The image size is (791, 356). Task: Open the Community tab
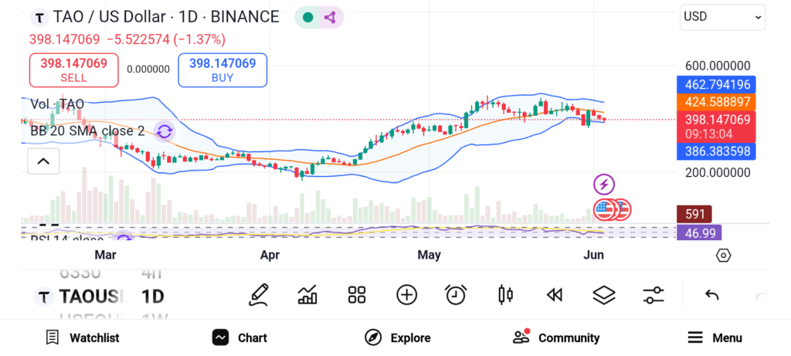coord(556,337)
